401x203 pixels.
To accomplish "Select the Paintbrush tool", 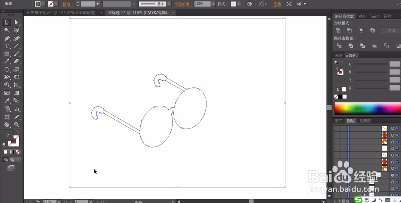I will tap(16, 54).
